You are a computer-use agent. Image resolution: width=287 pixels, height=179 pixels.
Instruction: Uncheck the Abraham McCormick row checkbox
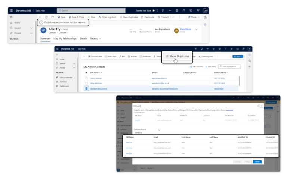[86, 88]
